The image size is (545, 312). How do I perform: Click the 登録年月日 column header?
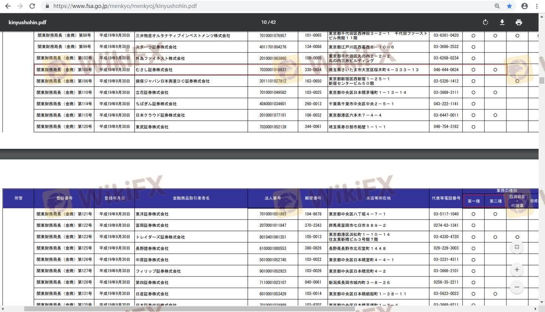coord(114,198)
